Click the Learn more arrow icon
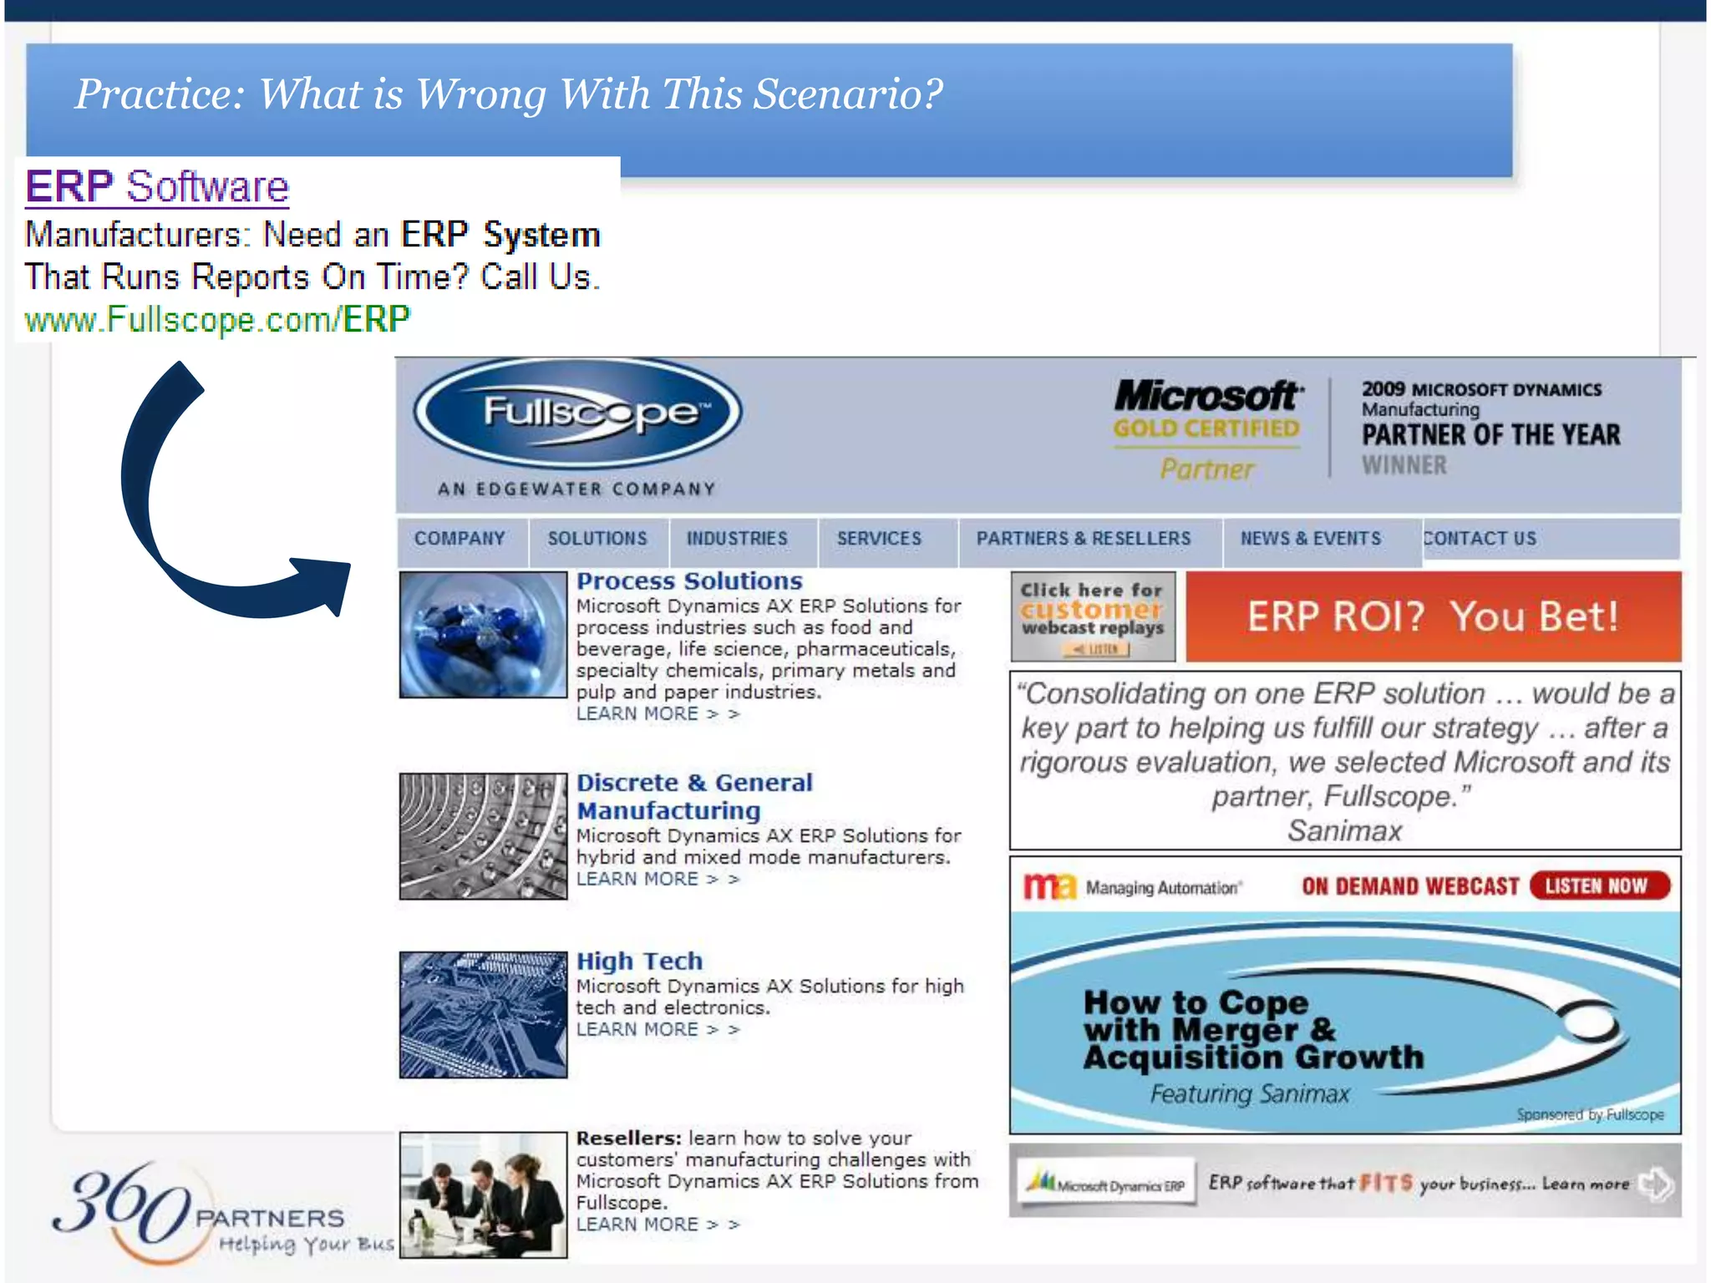The height and width of the screenshot is (1283, 1711). (x=1656, y=1184)
